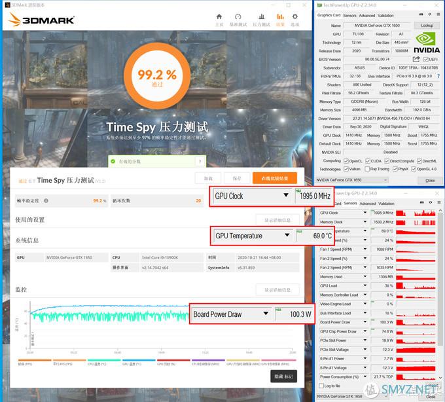The image size is (445, 402).
Task: Toggle the OpenGL 4.6 checkbox
Action: (x=414, y=169)
